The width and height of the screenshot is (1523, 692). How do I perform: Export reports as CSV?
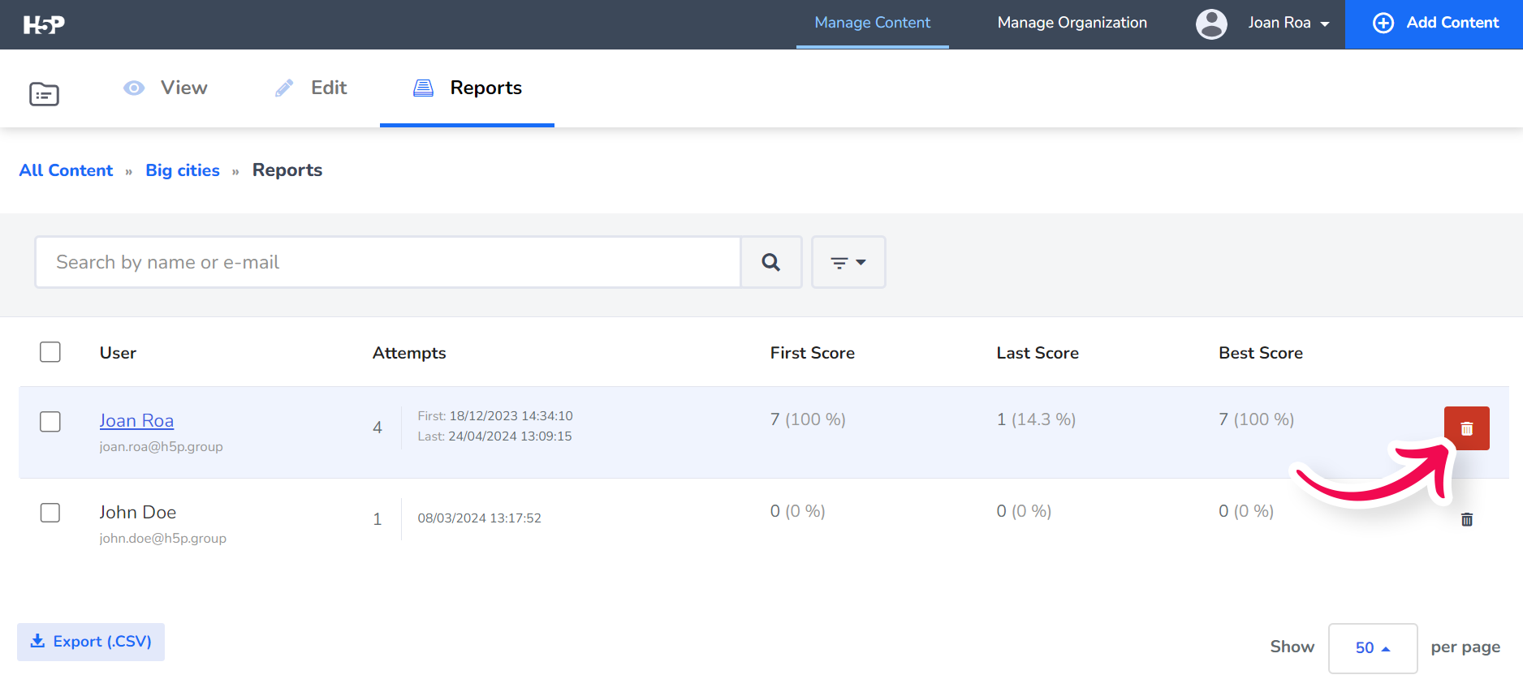click(x=91, y=642)
